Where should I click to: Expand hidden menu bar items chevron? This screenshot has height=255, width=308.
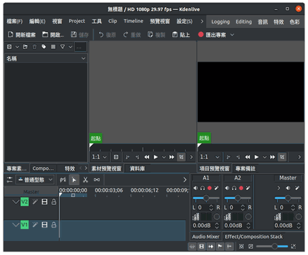(x=202, y=22)
